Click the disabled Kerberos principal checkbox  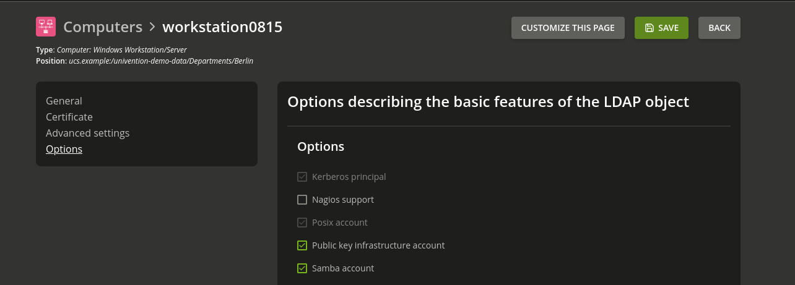pyautogui.click(x=302, y=177)
